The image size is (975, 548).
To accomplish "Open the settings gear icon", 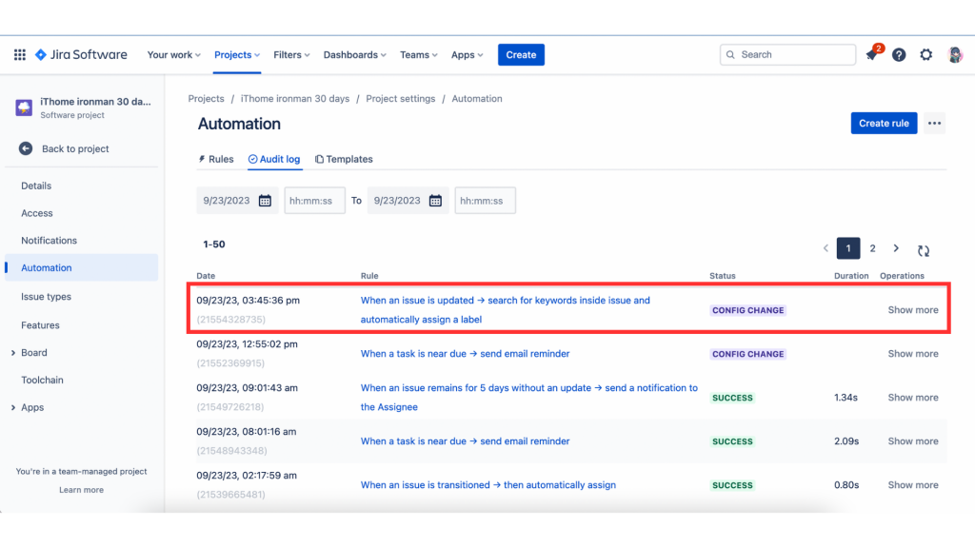I will click(926, 54).
